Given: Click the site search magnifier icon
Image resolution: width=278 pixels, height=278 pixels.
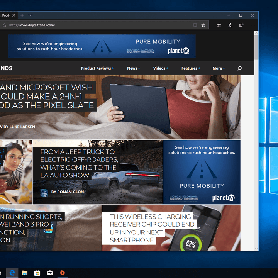Looking at the screenshot, I should (x=239, y=68).
